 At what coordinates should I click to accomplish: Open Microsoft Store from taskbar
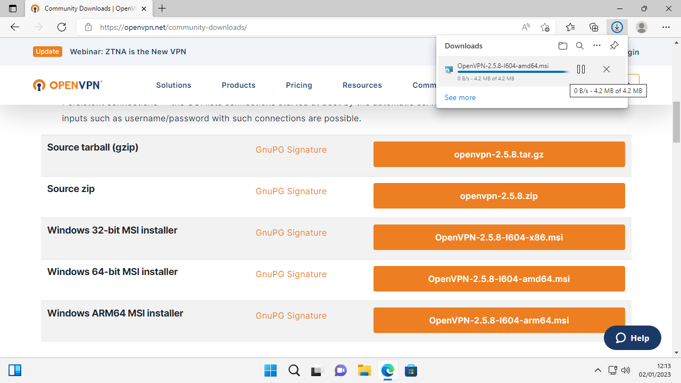click(x=411, y=370)
